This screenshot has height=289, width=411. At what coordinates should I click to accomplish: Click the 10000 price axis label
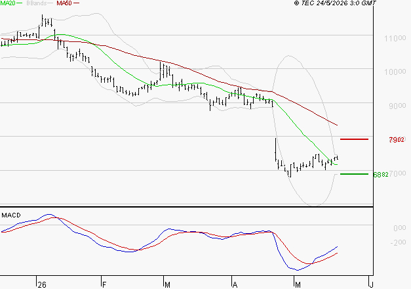coord(395,72)
